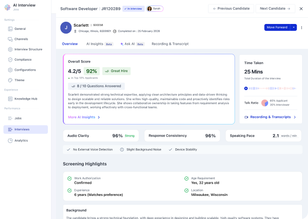Click the candidate more options icon

302,27
